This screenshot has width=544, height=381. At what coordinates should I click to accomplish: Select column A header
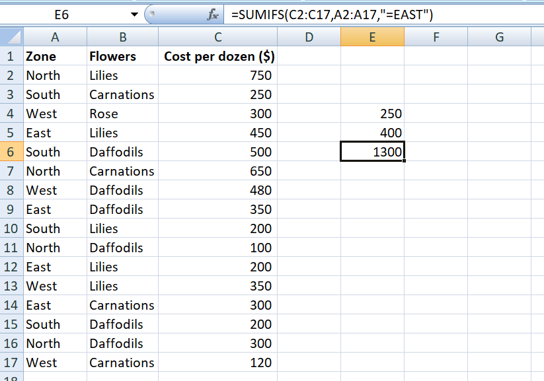[55, 37]
